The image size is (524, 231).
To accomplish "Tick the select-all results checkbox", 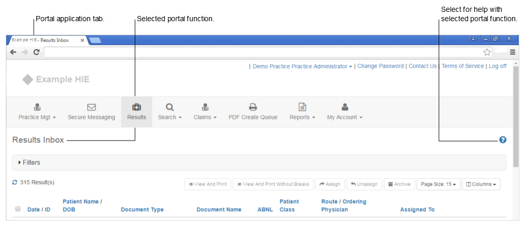I will [x=18, y=209].
